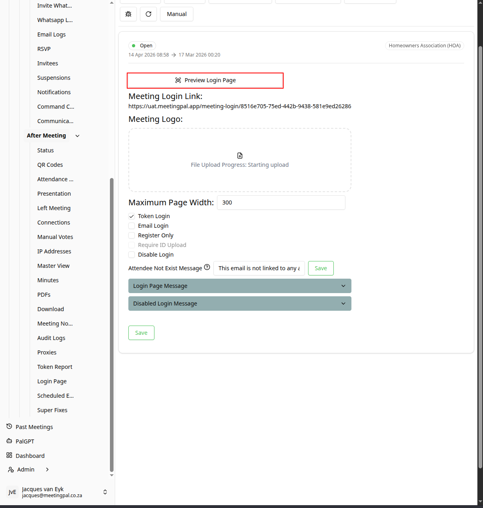Open the Status sidebar item
This screenshot has height=508, width=483.
[x=45, y=150]
